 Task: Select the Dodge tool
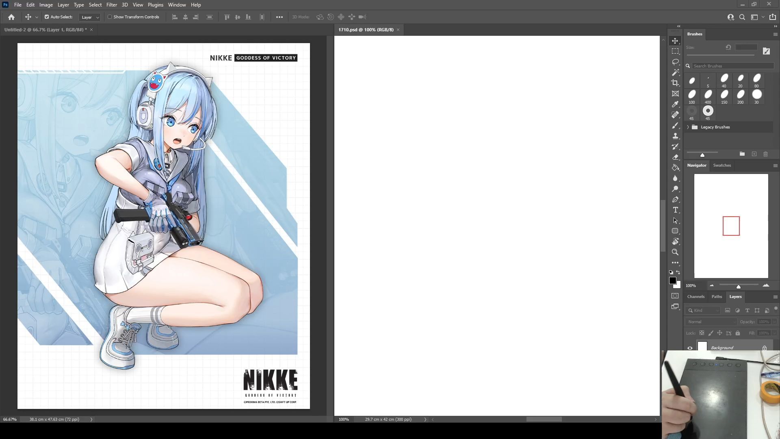tap(675, 189)
